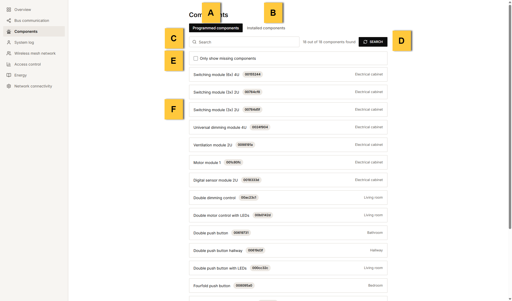This screenshot has height=301, width=512.
Task: Open Bus communication menu item
Action: (x=34, y=21)
